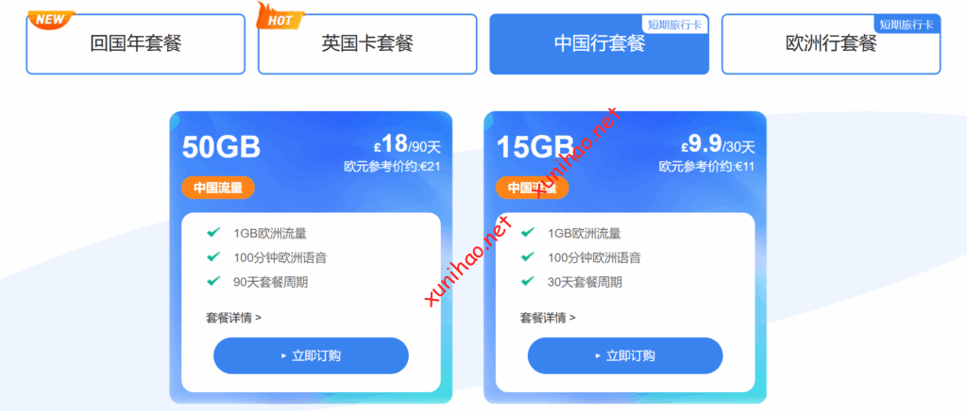The height and width of the screenshot is (411, 967).
Task: Click checkmark beside 30天套餐周期
Action: pos(528,282)
